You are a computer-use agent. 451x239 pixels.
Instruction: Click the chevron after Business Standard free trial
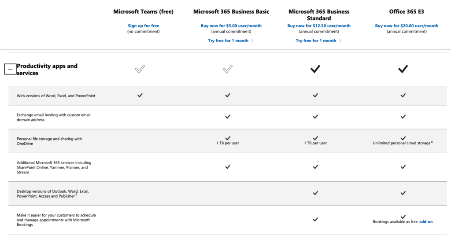pos(340,40)
